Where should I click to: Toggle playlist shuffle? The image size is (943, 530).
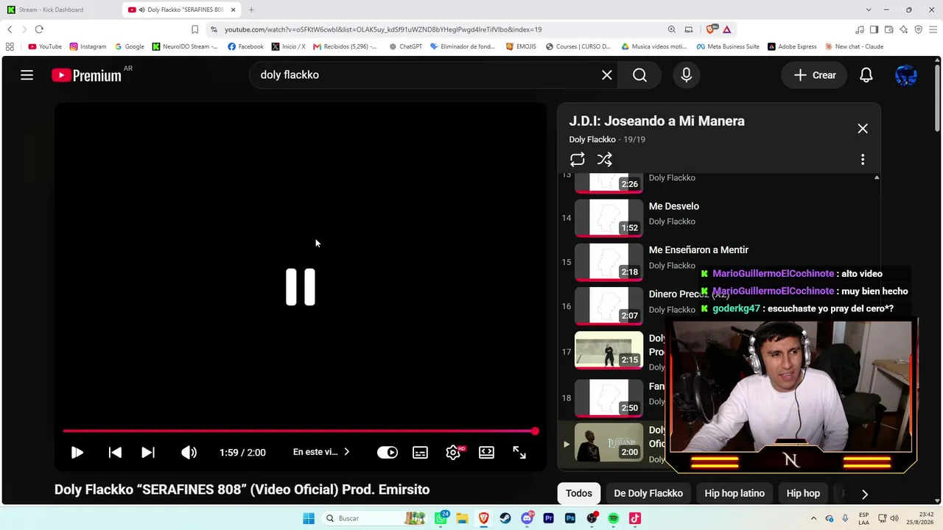[605, 160]
